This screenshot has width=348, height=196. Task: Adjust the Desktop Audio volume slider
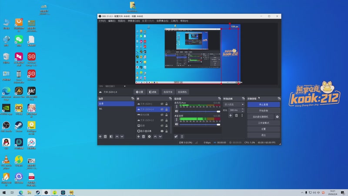coord(200,125)
